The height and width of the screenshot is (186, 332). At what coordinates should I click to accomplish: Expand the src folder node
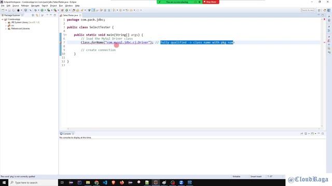[6, 25]
